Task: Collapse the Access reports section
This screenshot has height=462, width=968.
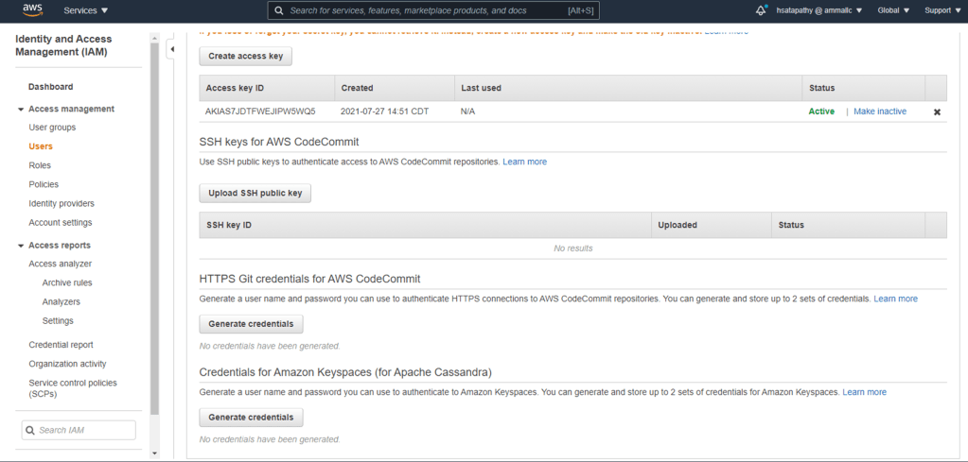Action: tap(21, 245)
